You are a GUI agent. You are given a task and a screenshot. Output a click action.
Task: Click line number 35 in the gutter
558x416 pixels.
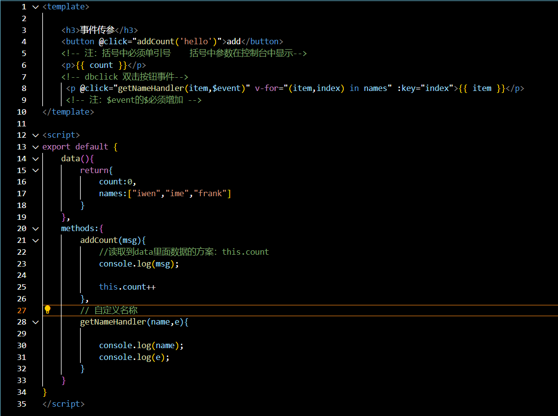[22, 404]
